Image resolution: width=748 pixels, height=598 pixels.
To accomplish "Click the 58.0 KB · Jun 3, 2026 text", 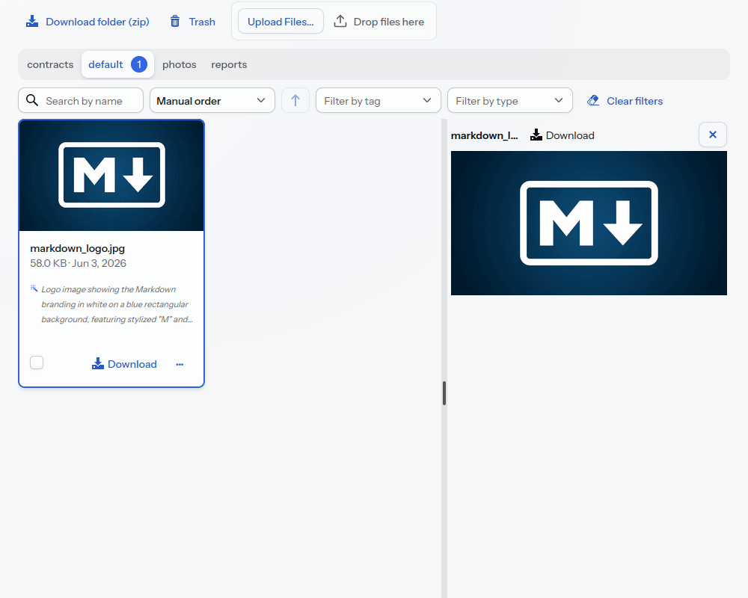I will (x=79, y=263).
